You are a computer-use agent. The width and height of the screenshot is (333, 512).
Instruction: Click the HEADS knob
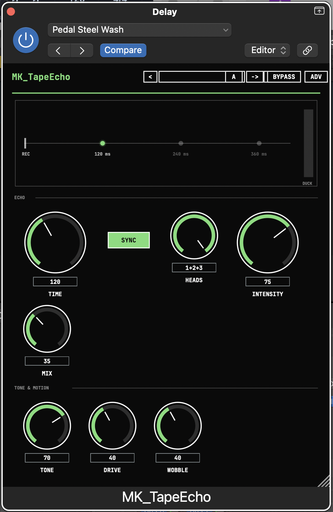pyautogui.click(x=194, y=236)
